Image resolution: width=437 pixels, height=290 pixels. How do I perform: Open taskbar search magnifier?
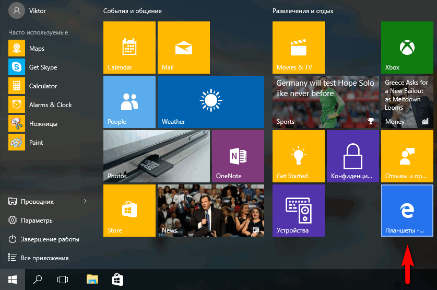pos(38,280)
